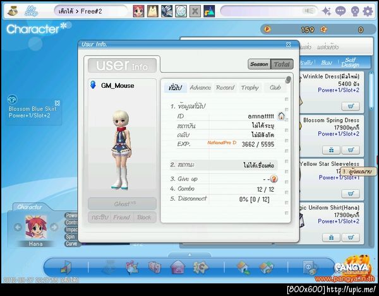Click the Ghost button
Viewport: 379px width, 296px height.
point(122,204)
